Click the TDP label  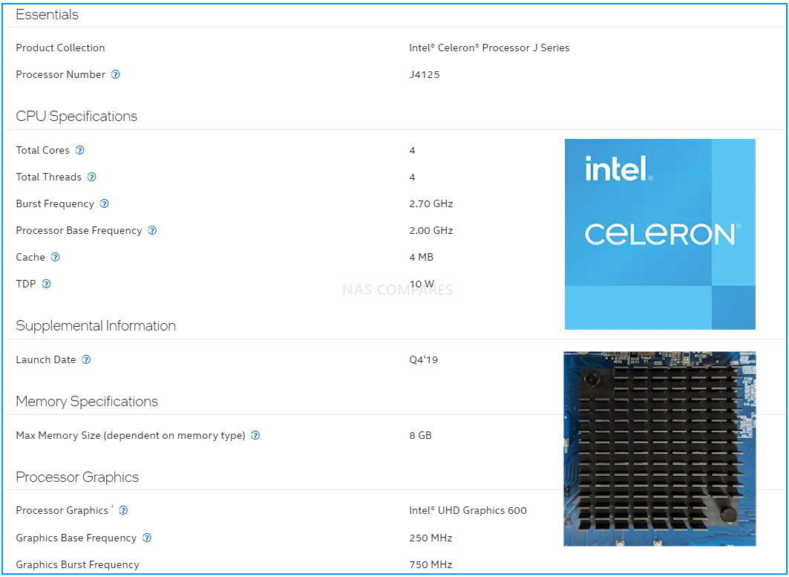coord(26,284)
